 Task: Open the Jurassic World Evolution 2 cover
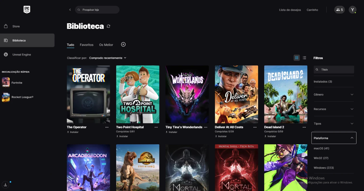138,168
